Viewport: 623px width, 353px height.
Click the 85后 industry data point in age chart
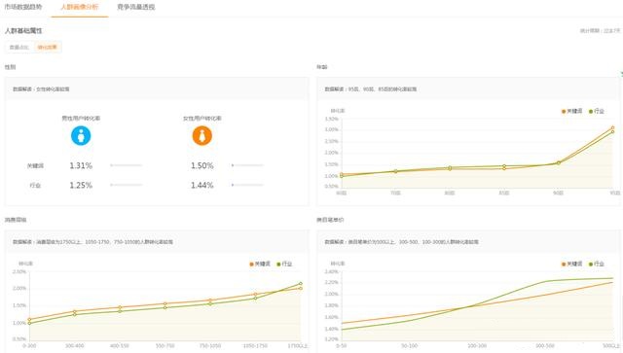tap(504, 166)
